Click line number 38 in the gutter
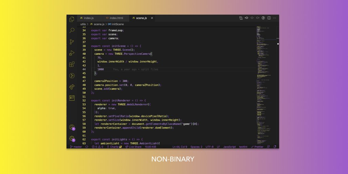The width and height of the screenshot is (348, 174). [84, 46]
